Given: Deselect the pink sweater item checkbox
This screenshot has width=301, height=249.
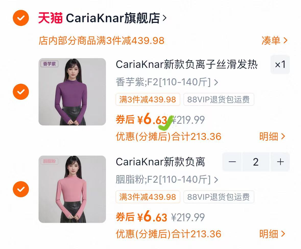Looking at the screenshot, I should 21,189.
